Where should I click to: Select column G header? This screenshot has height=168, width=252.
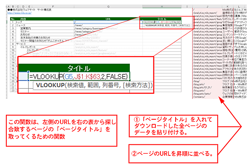point(108,7)
